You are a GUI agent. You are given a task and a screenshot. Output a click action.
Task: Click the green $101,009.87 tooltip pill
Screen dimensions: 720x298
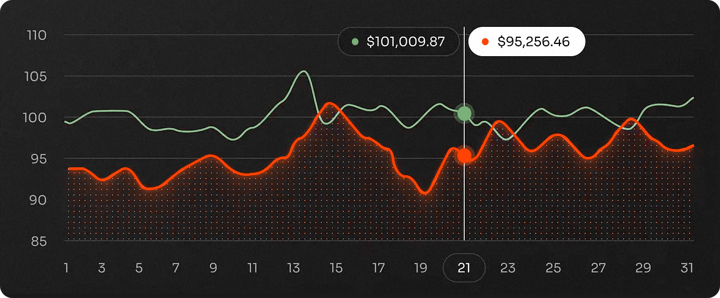click(x=398, y=42)
